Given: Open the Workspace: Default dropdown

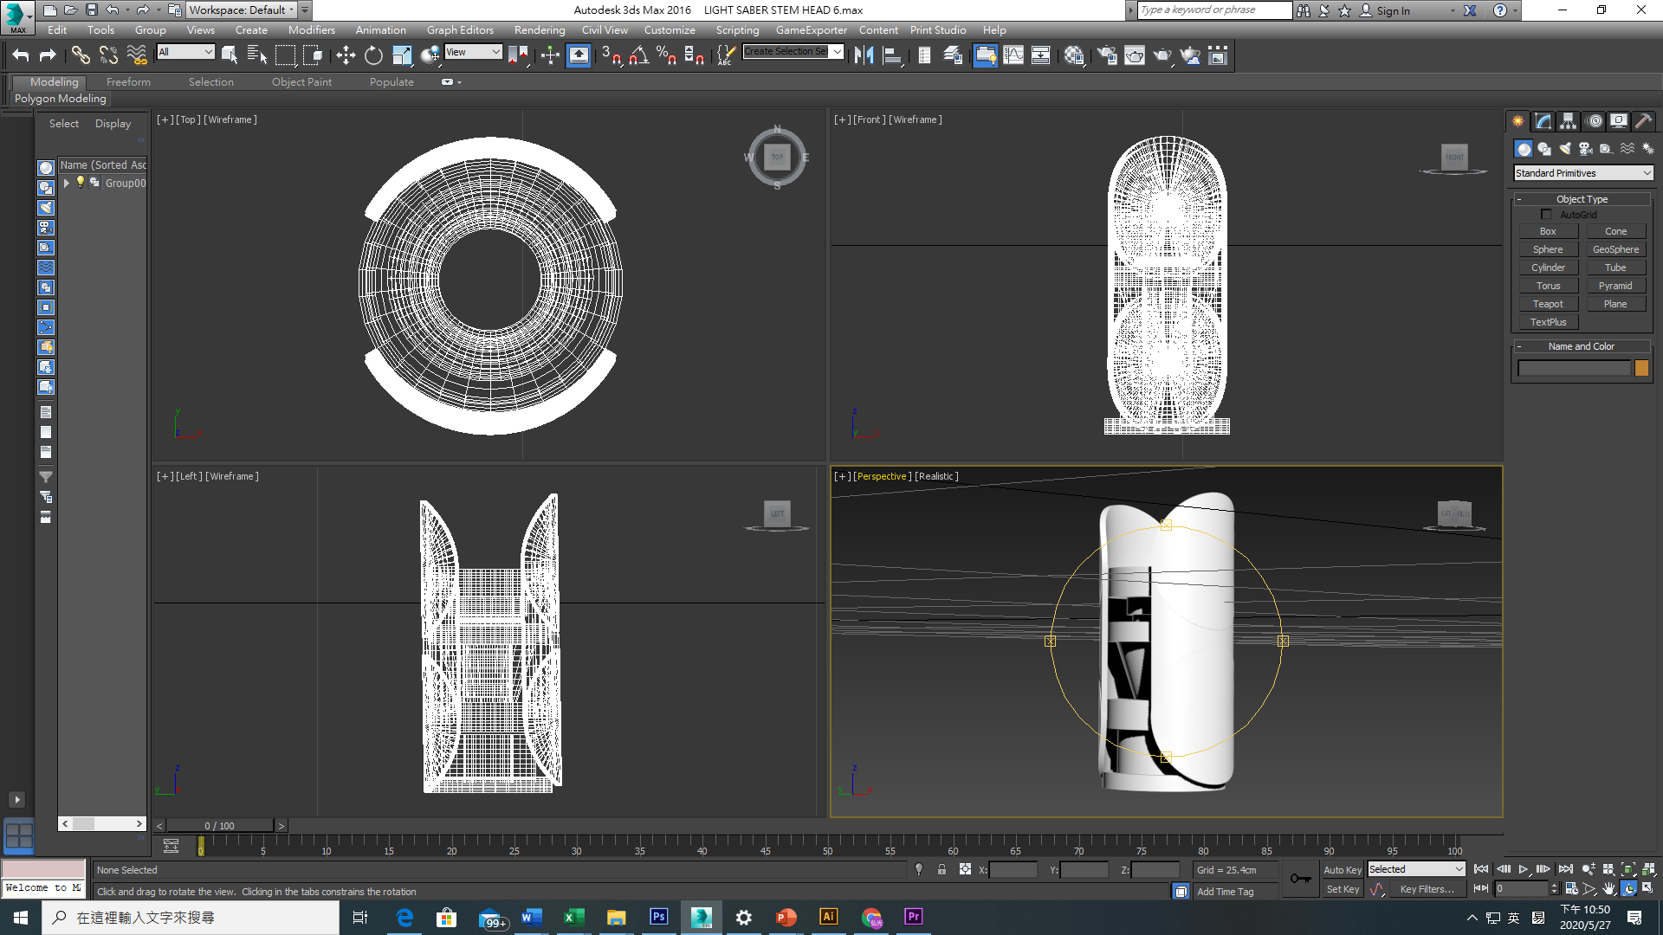Looking at the screenshot, I should click(x=242, y=10).
